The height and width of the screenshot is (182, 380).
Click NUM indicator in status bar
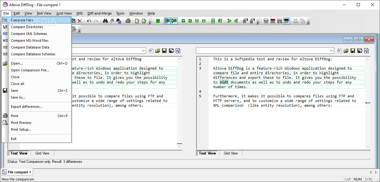coord(358,179)
